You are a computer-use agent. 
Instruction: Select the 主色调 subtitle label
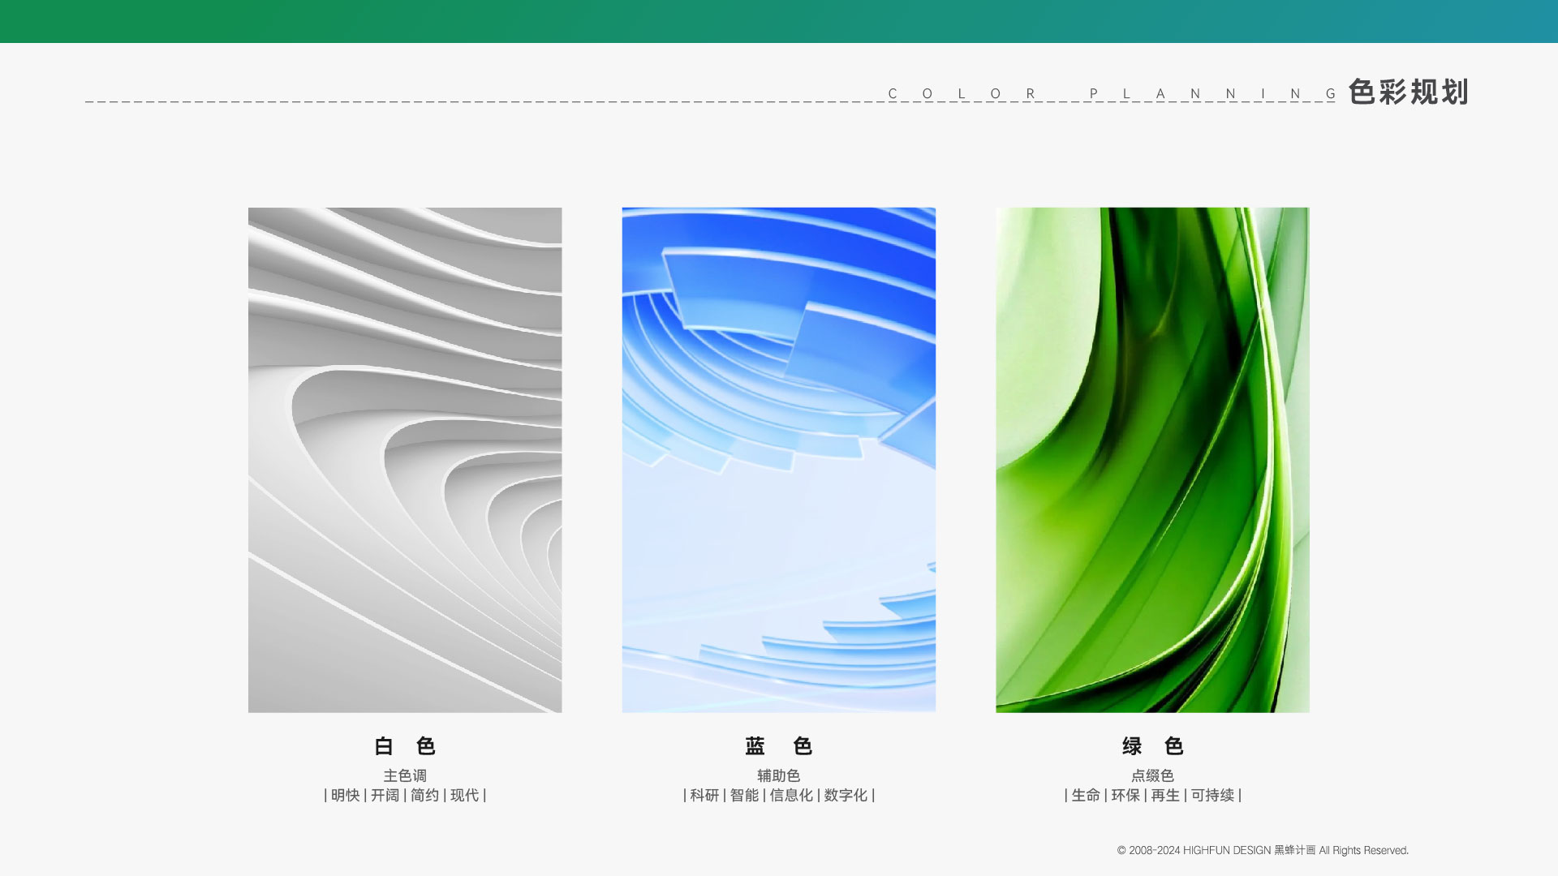click(405, 776)
